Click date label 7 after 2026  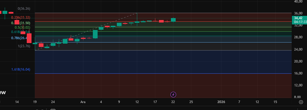click(239, 102)
